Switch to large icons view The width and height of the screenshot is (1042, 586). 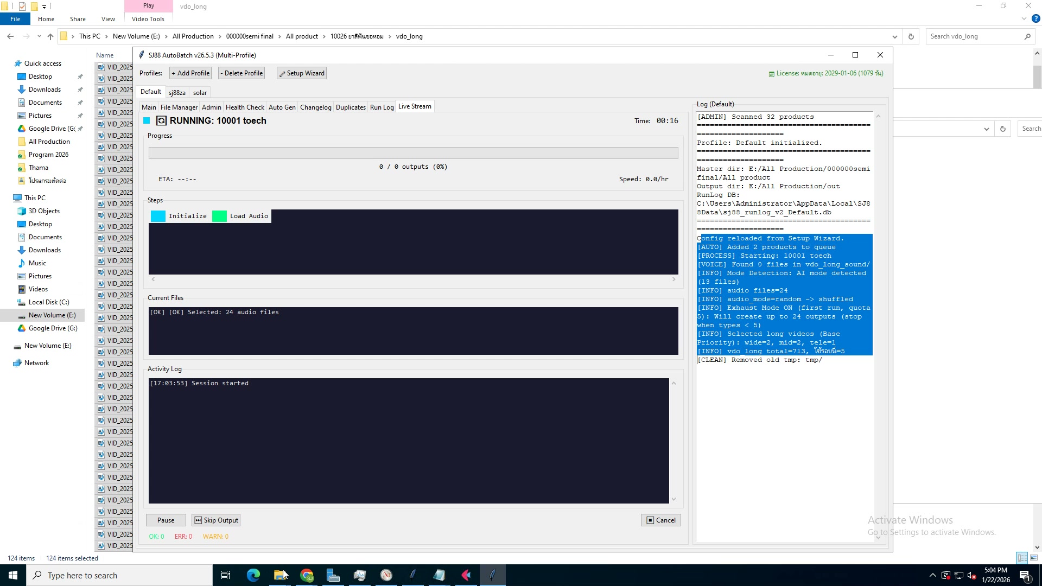(1034, 558)
